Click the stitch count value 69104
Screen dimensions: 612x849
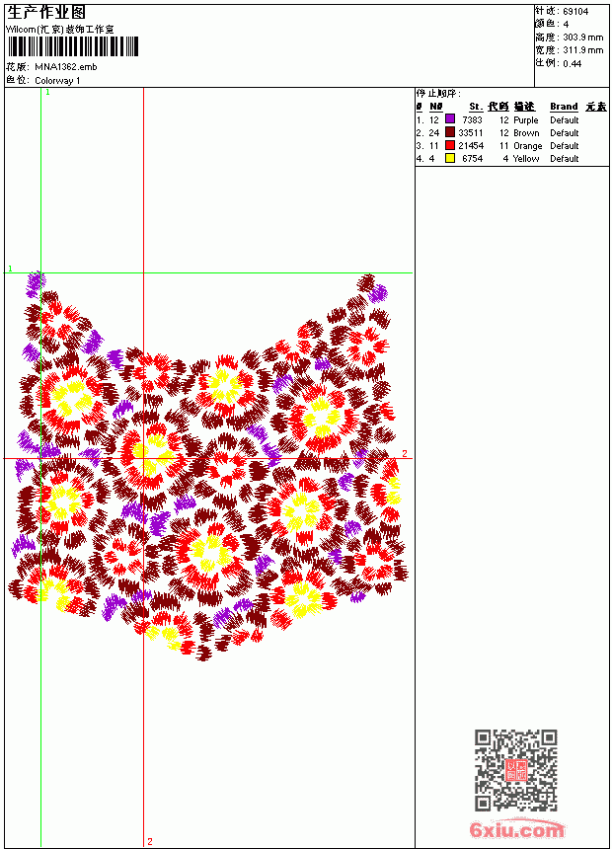[x=575, y=12]
